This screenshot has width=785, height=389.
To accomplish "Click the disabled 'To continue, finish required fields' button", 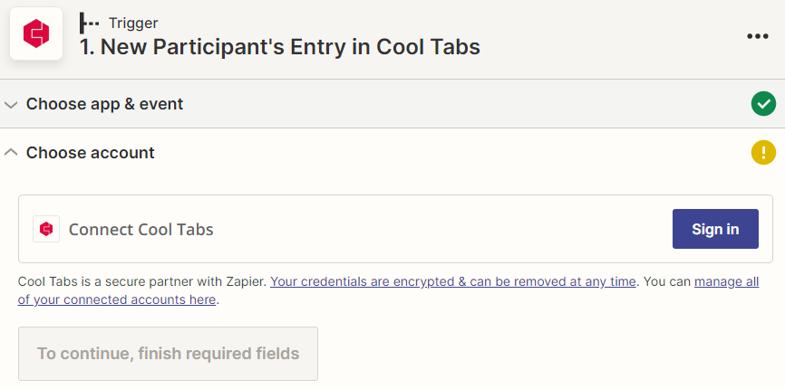I will click(x=168, y=354).
